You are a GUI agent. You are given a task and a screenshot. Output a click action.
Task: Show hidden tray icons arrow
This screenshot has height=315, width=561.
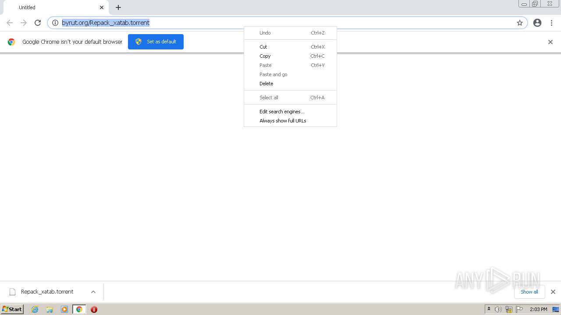489,309
